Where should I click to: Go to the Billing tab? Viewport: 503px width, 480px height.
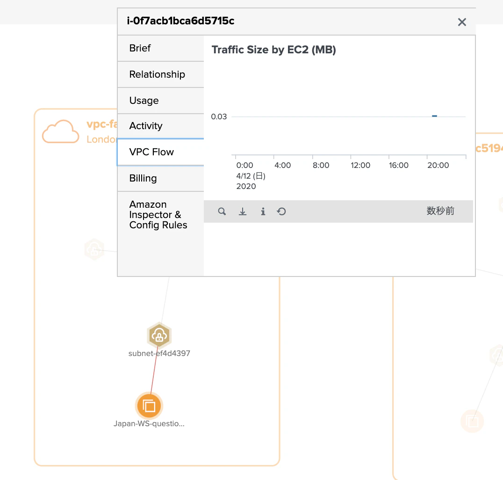tap(161, 178)
